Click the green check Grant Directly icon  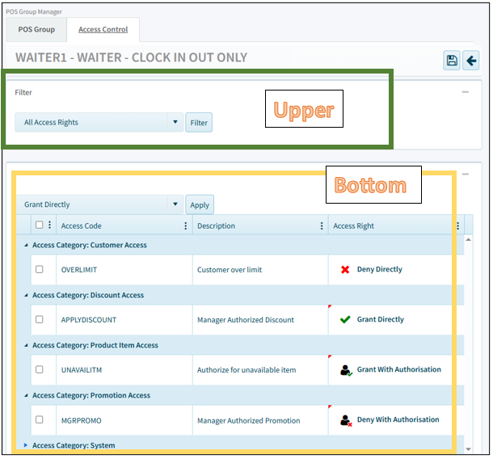345,320
